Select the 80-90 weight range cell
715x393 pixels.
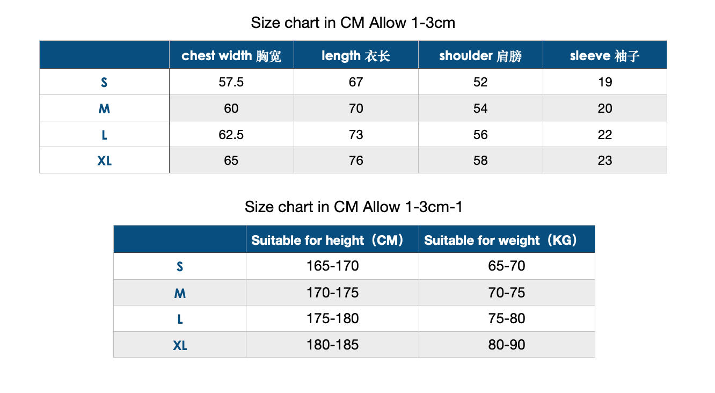point(507,345)
